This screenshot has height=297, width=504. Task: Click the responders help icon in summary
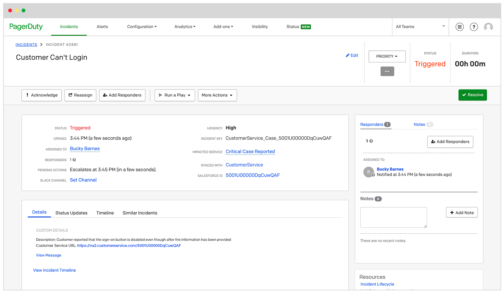(x=74, y=160)
